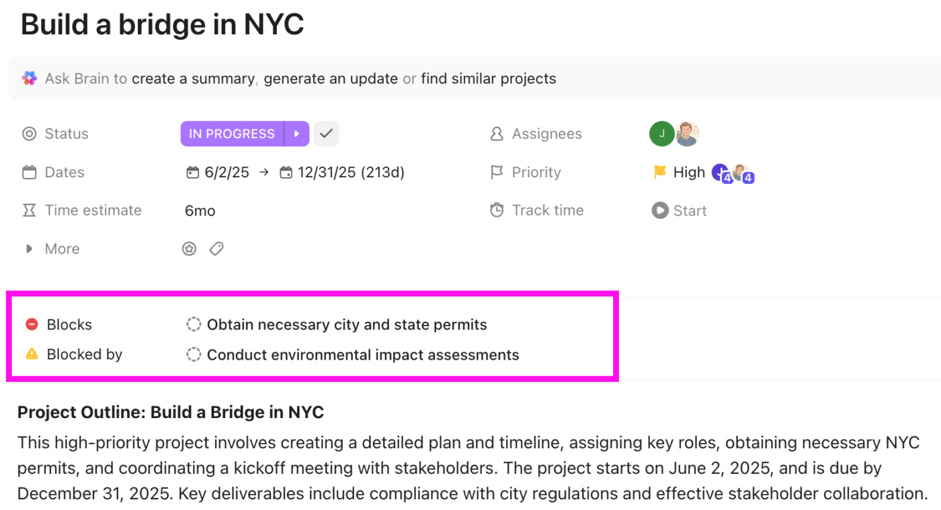Viewport: 941px width, 510px height.
Task: Toggle status circle for city permits task
Action: click(194, 323)
